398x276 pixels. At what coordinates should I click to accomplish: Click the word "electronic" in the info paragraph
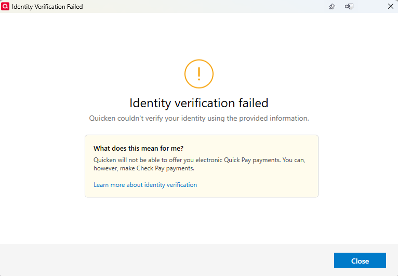click(208, 160)
